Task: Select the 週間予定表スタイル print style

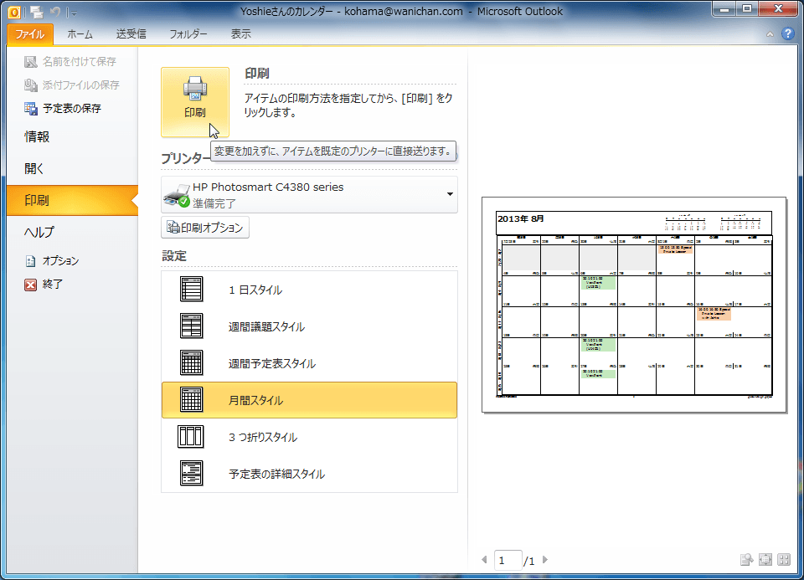Action: tap(309, 363)
